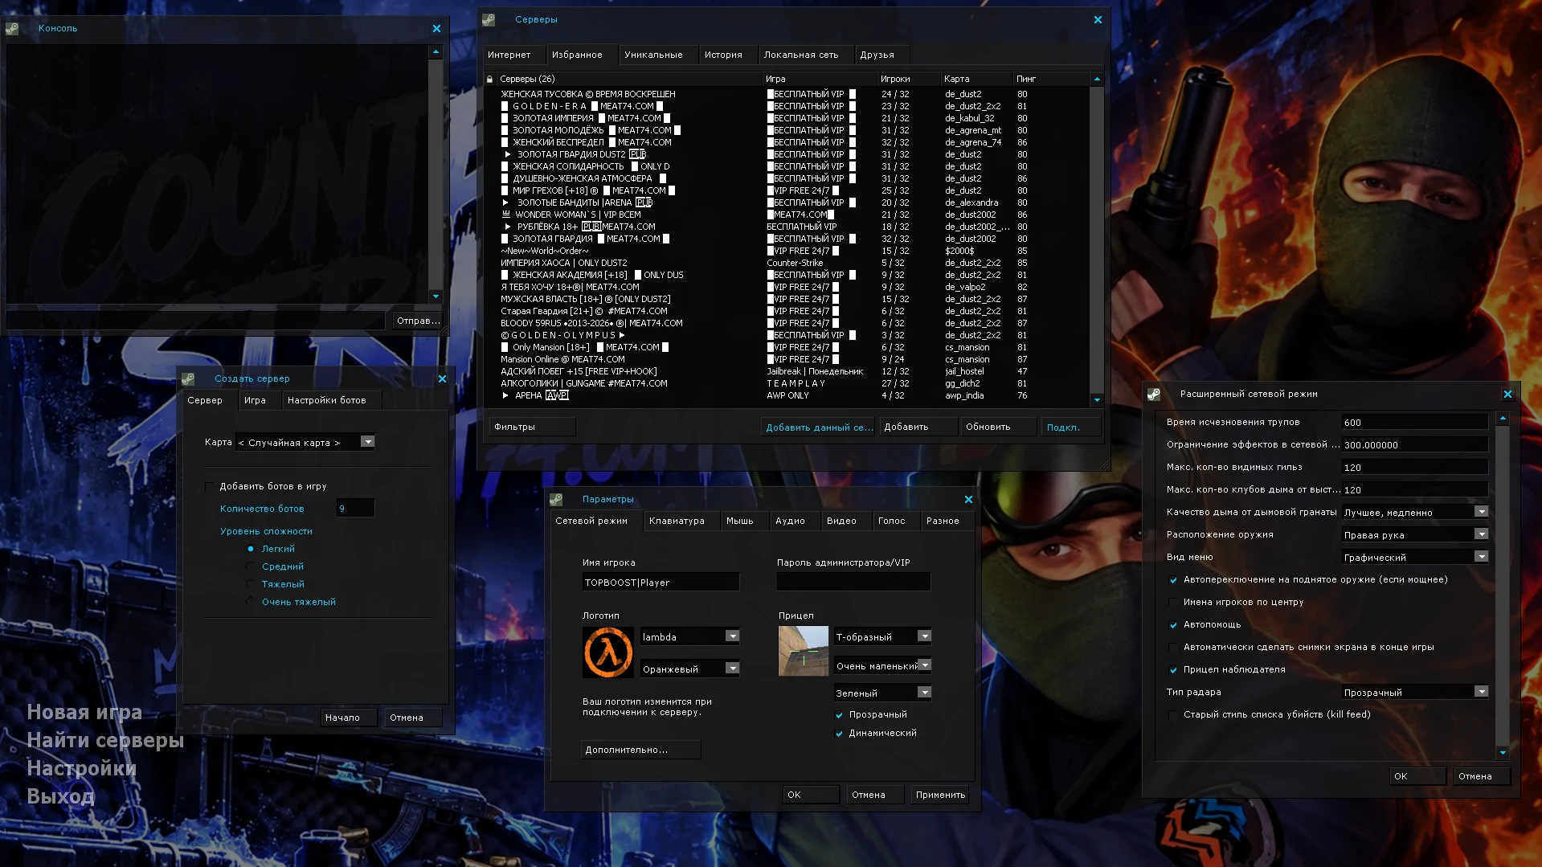Screen dimensions: 1542x867
Task: Click icon beside WONDER WOMAN'S server row
Action: pyautogui.click(x=506, y=215)
